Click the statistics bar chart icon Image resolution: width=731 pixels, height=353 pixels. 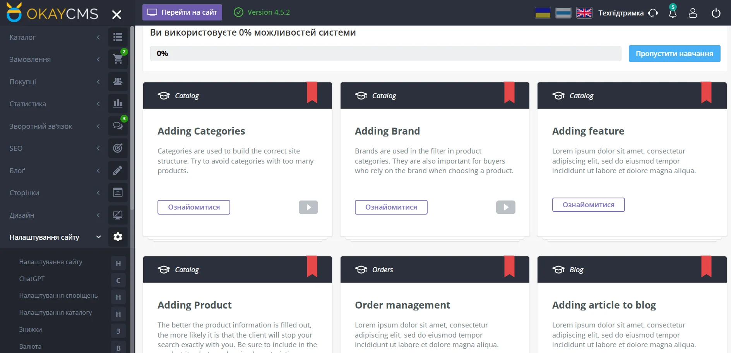(118, 104)
